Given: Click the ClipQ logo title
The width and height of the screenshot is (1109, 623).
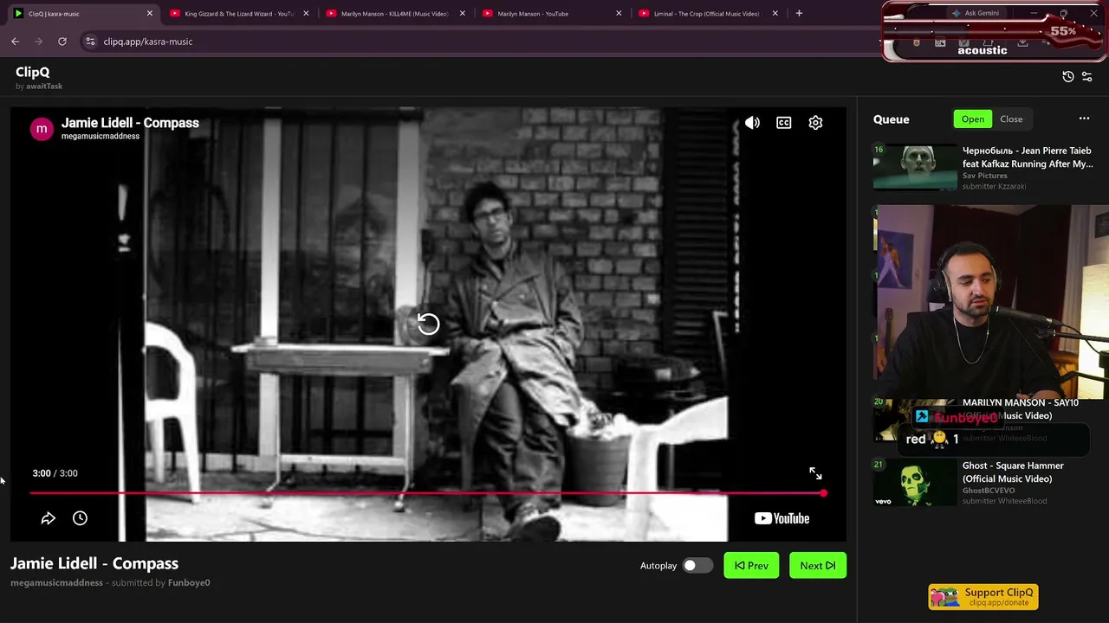Looking at the screenshot, I should pos(33,73).
